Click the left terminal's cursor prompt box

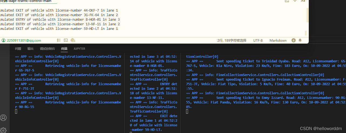click(x=16, y=112)
